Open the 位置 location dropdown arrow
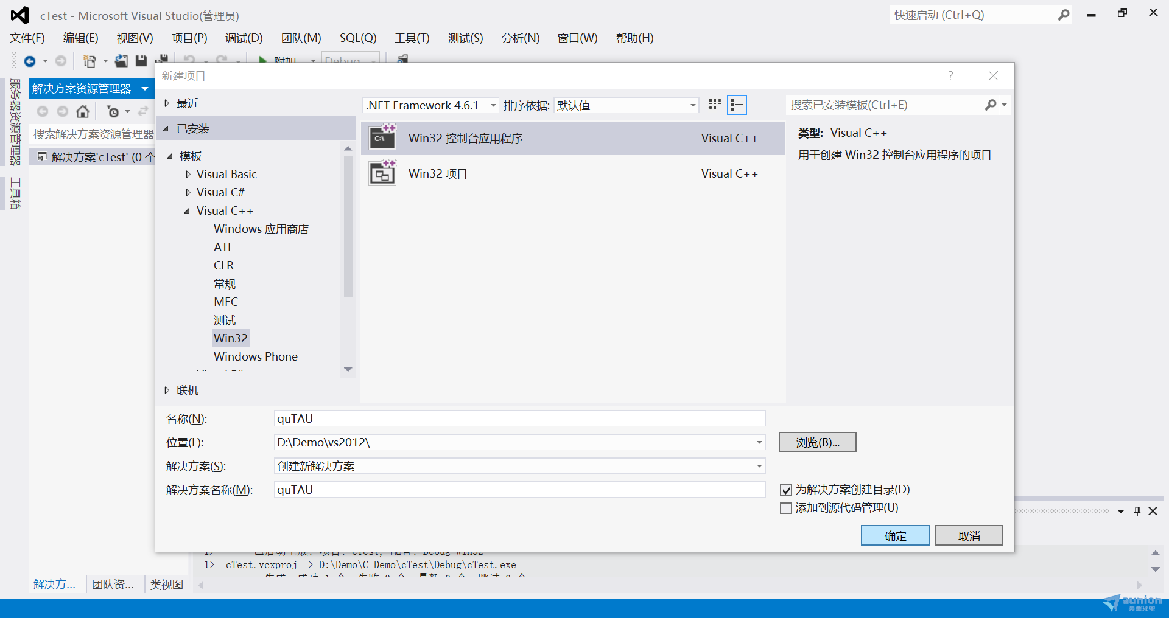The width and height of the screenshot is (1169, 618). [759, 442]
